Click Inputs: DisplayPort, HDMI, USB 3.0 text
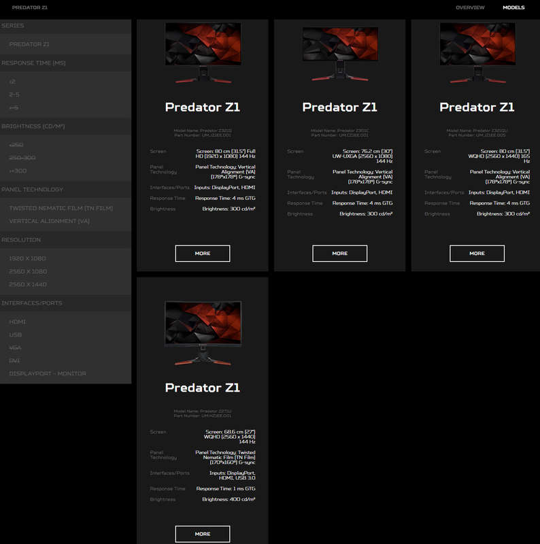 (x=232, y=475)
